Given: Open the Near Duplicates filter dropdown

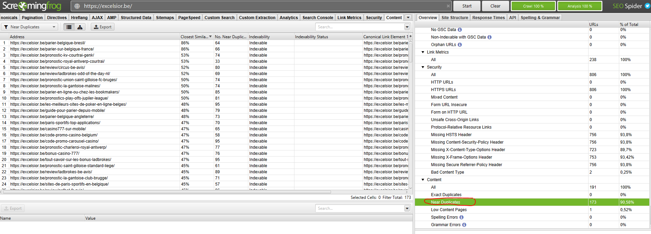Looking at the screenshot, I should click(29, 27).
